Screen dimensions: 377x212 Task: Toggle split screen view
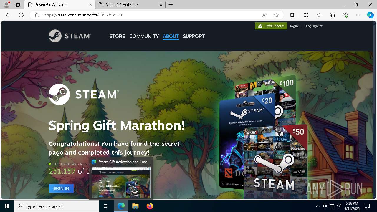[x=306, y=15]
